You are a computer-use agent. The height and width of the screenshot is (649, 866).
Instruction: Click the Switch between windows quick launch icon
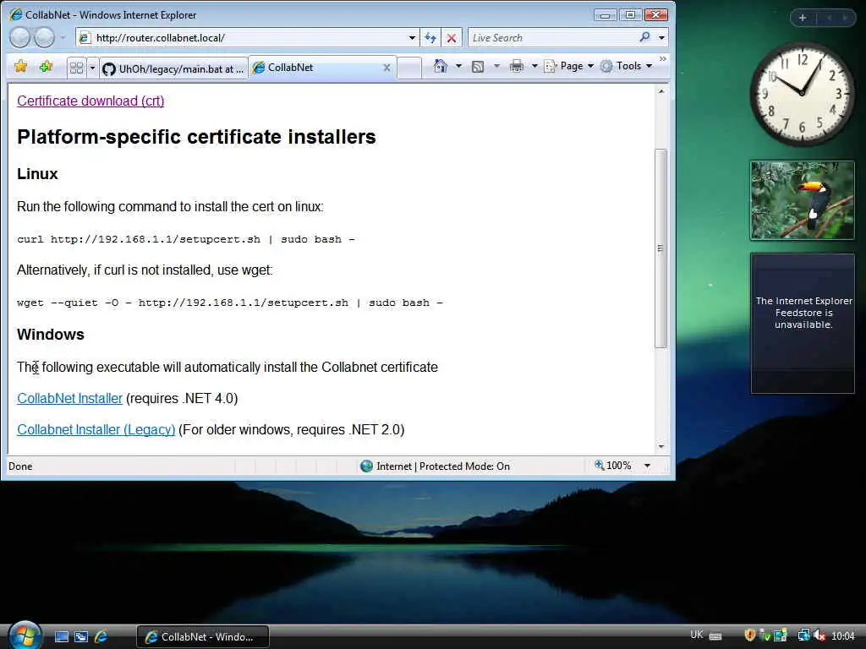pos(81,636)
